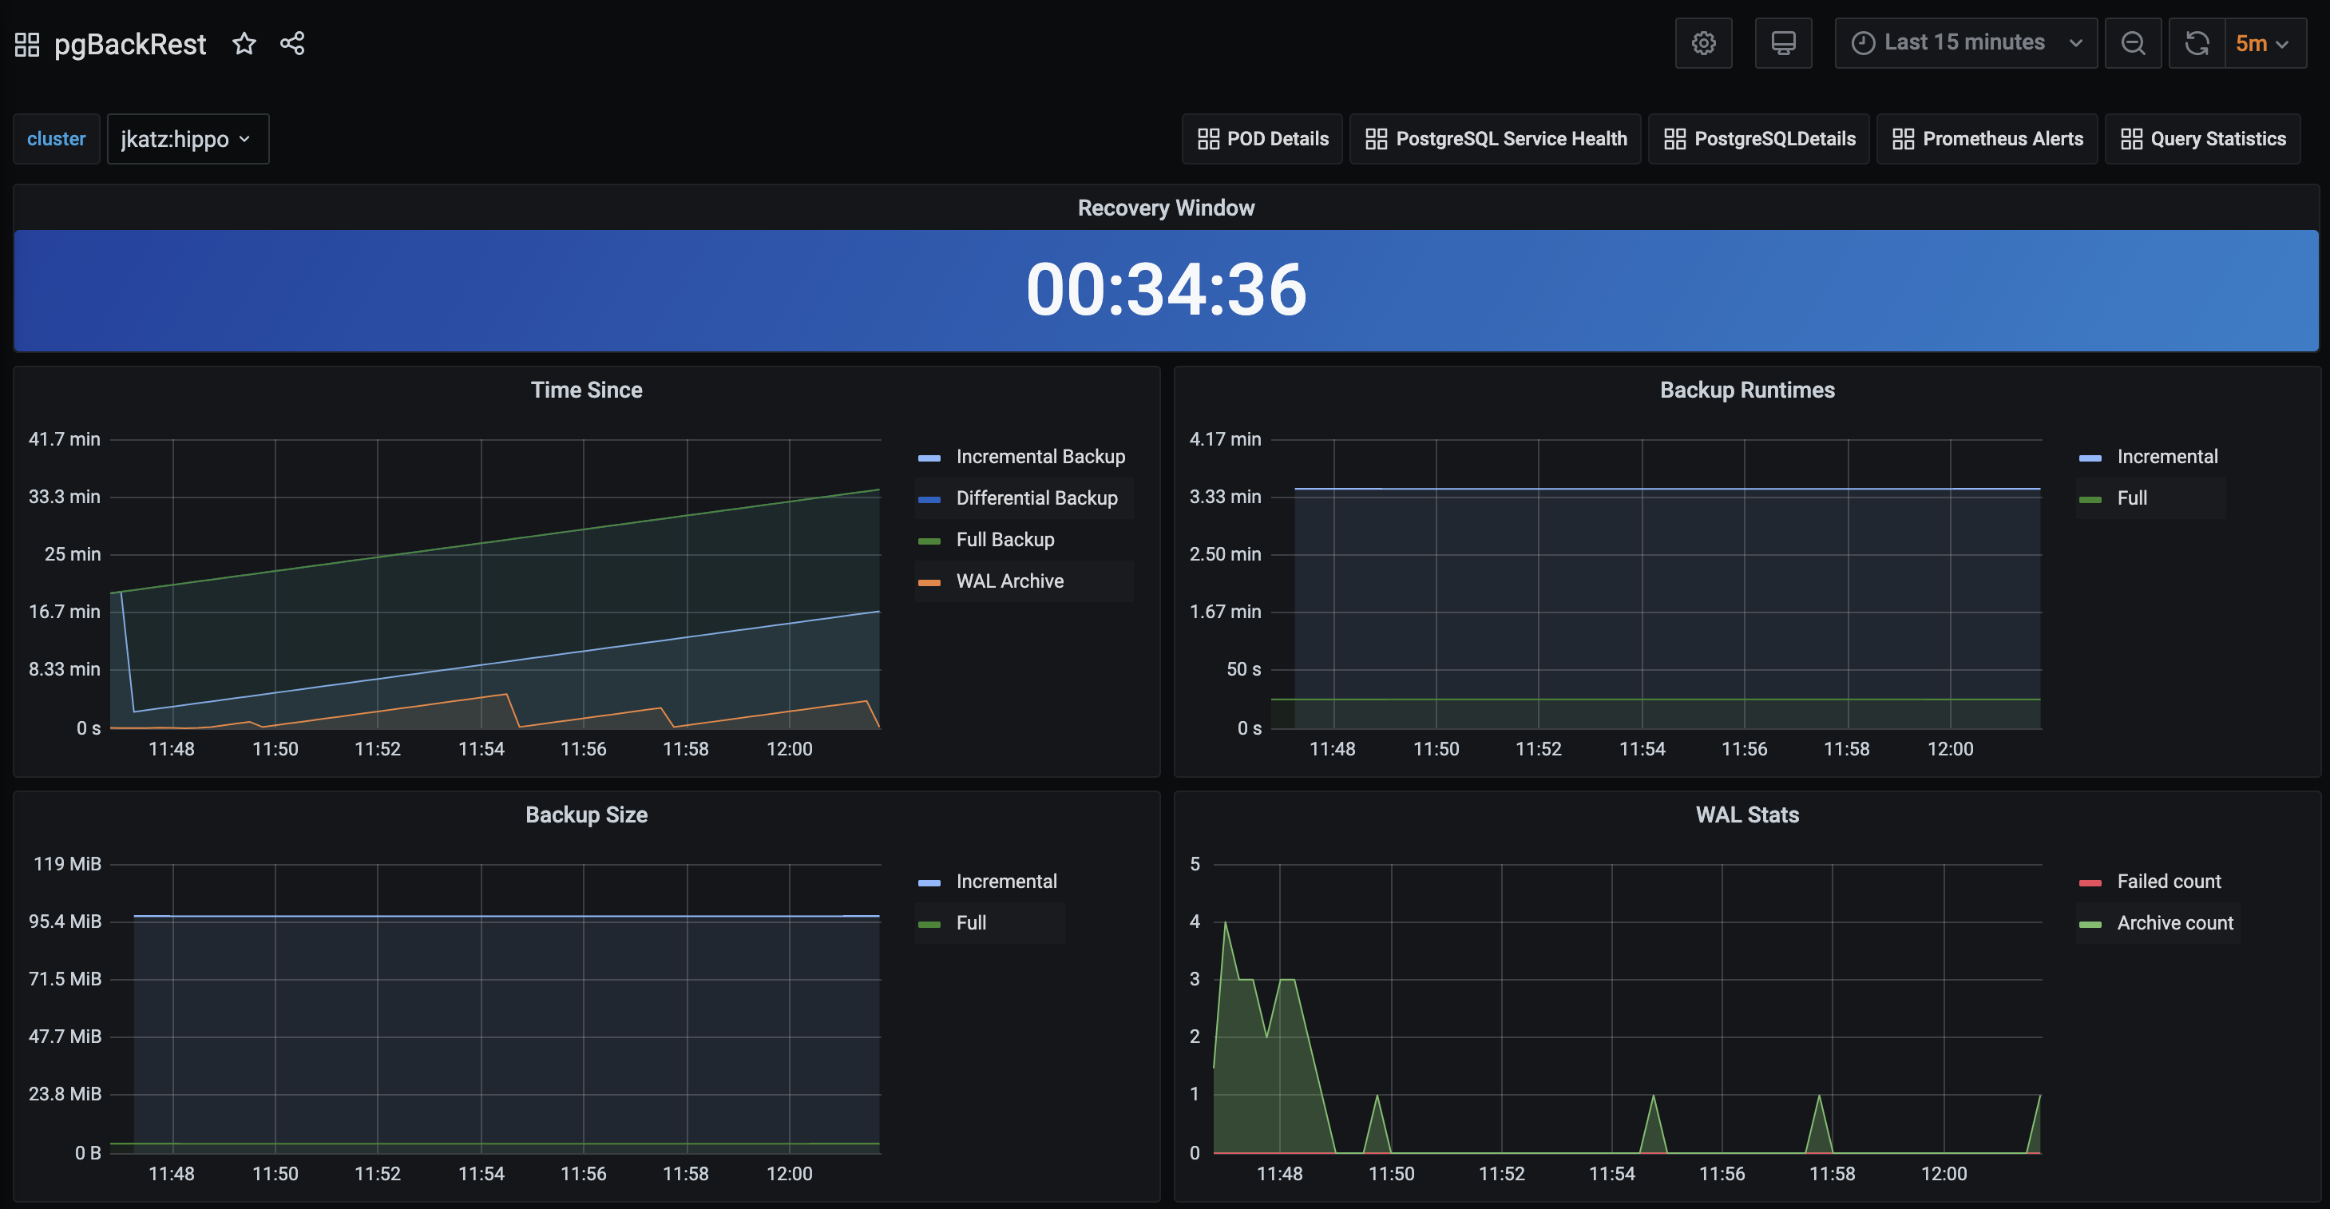This screenshot has width=2330, height=1209.
Task: Open Prometheus Alerts dashboard link
Action: 1987,139
